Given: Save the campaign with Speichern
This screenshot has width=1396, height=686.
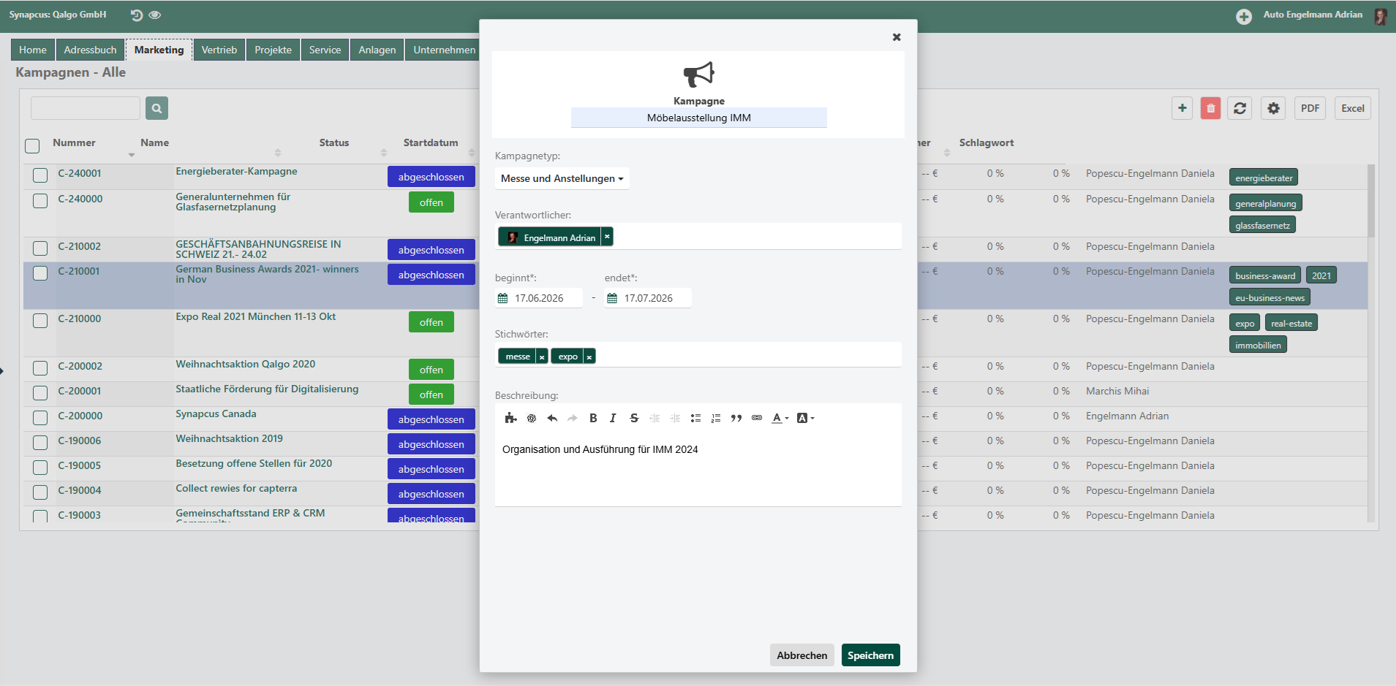Looking at the screenshot, I should (x=870, y=655).
